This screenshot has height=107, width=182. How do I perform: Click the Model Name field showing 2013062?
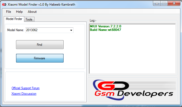point(49,30)
